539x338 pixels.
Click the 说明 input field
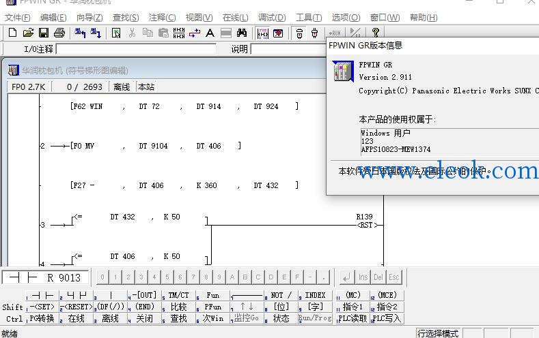coord(288,49)
